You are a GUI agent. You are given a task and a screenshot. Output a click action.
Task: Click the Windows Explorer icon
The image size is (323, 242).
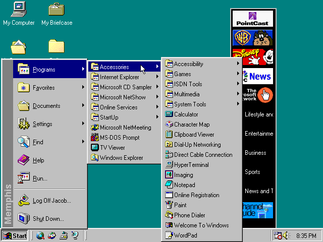point(95,158)
